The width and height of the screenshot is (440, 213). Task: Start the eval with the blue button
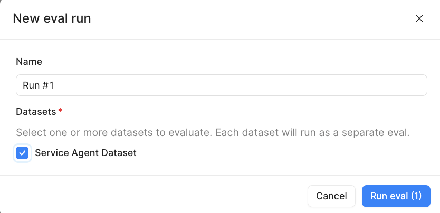click(x=396, y=196)
